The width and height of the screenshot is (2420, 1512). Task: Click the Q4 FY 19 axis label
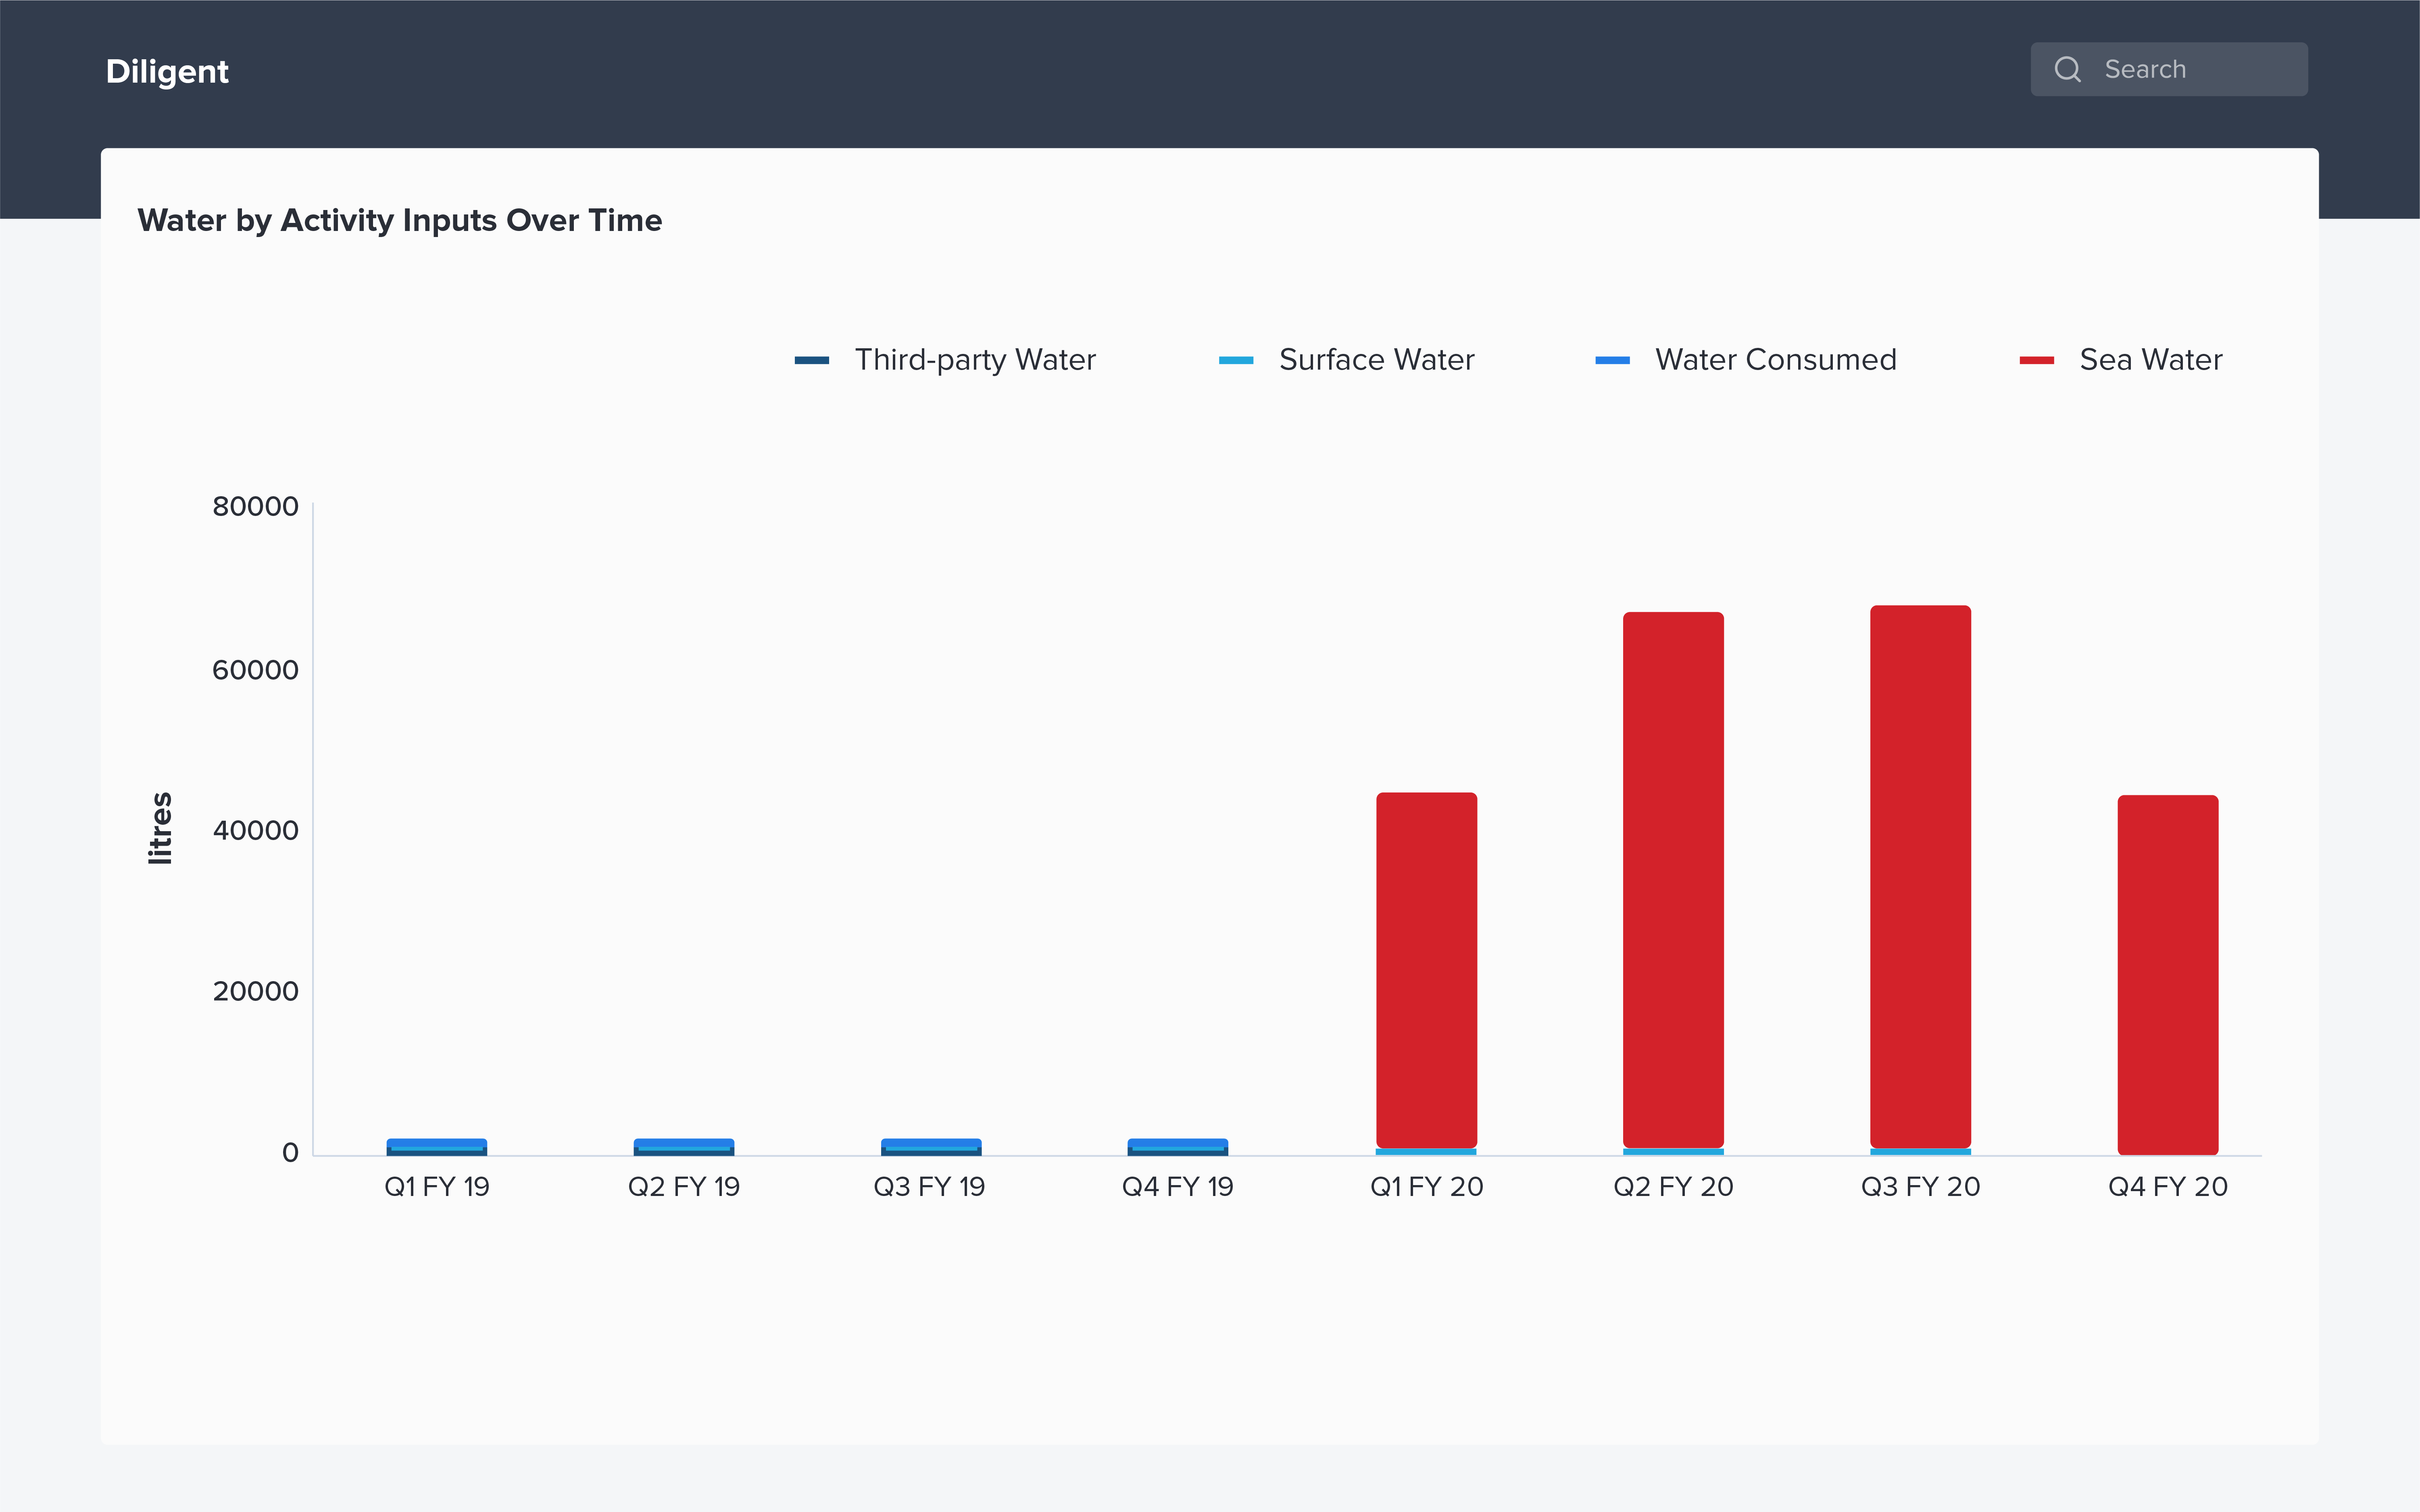pyautogui.click(x=1178, y=1187)
